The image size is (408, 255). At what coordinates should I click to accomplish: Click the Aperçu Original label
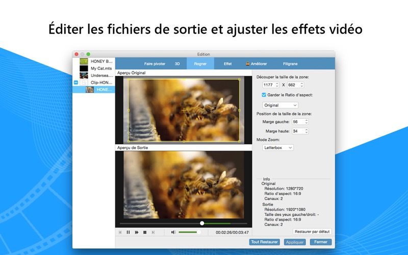(131, 73)
